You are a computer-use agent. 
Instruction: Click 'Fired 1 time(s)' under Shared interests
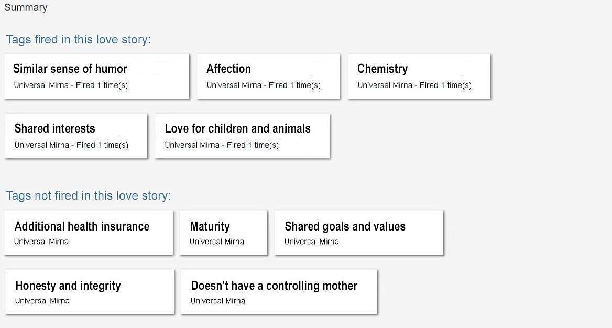pyautogui.click(x=104, y=145)
